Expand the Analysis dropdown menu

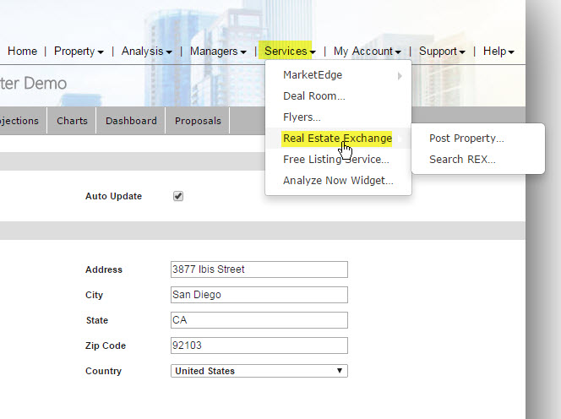(146, 52)
